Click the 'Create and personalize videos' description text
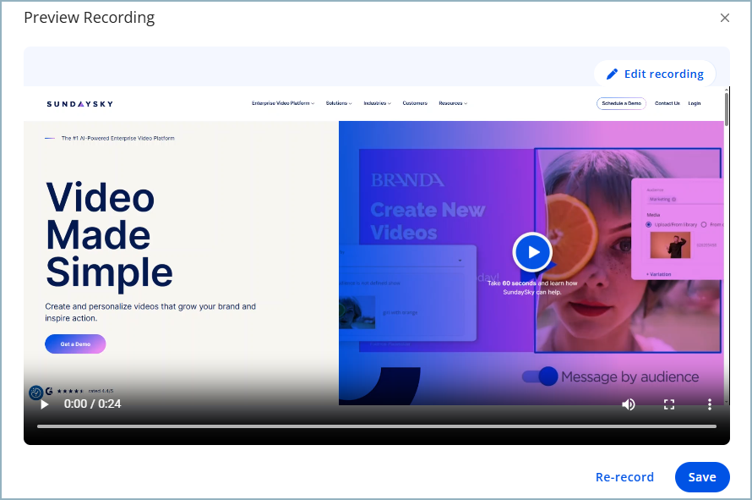Screen dimensions: 752x500 pos(150,312)
